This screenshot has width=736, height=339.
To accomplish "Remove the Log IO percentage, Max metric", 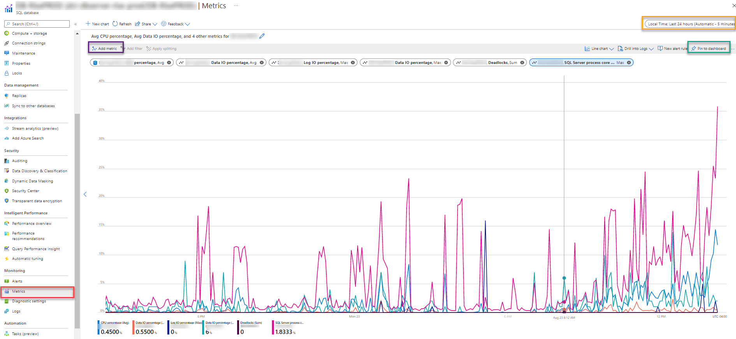I will tap(353, 62).
